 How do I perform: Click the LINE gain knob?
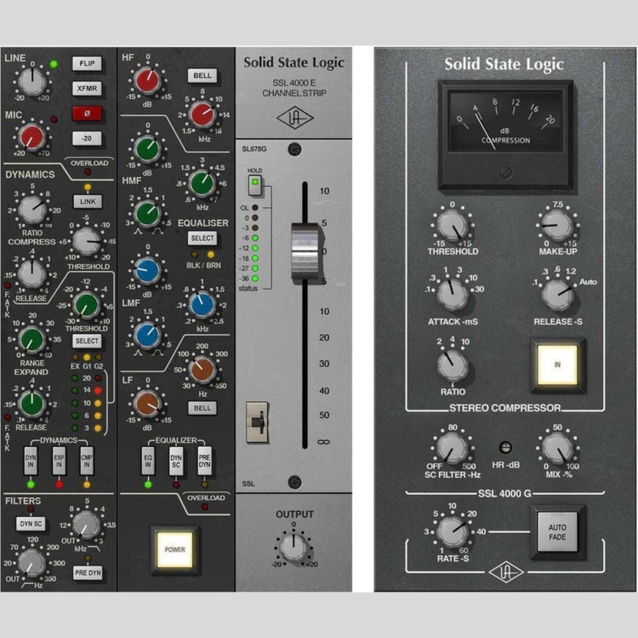click(33, 81)
